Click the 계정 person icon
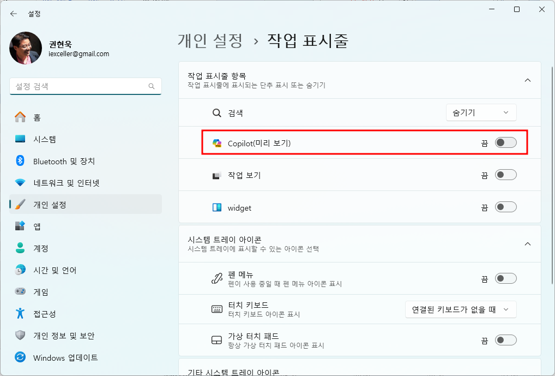555x376 pixels. pos(20,248)
